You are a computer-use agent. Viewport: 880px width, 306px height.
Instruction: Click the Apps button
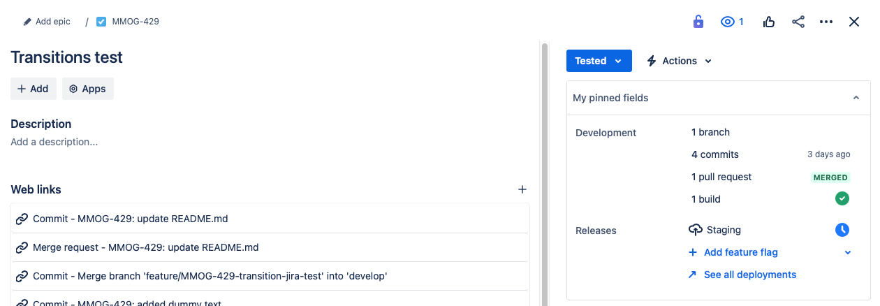(87, 89)
